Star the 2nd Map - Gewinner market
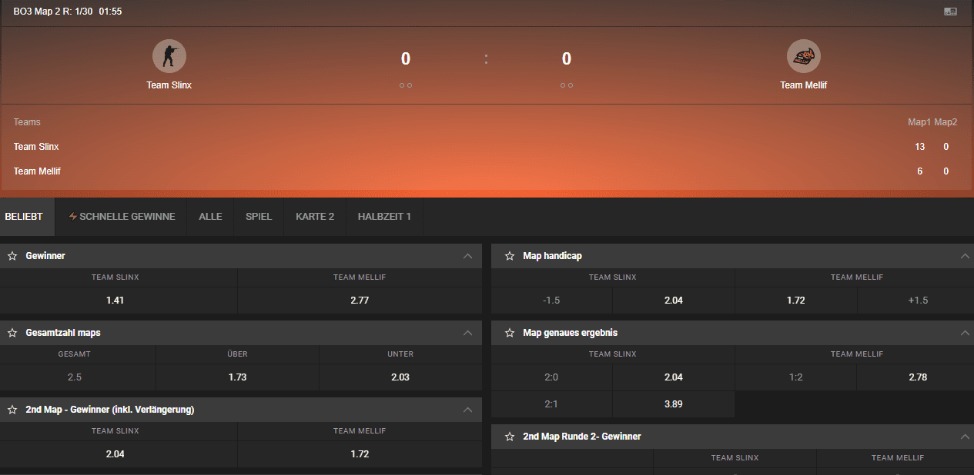Screen dimensions: 974x475 tap(12, 410)
